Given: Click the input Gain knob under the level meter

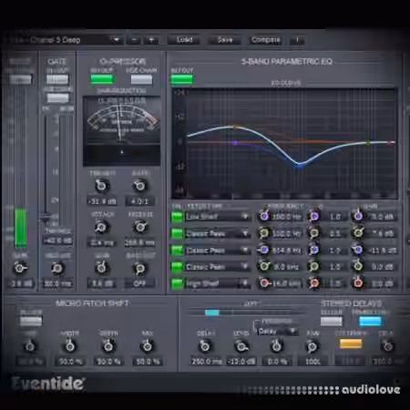Looking at the screenshot, I should coord(19,268).
